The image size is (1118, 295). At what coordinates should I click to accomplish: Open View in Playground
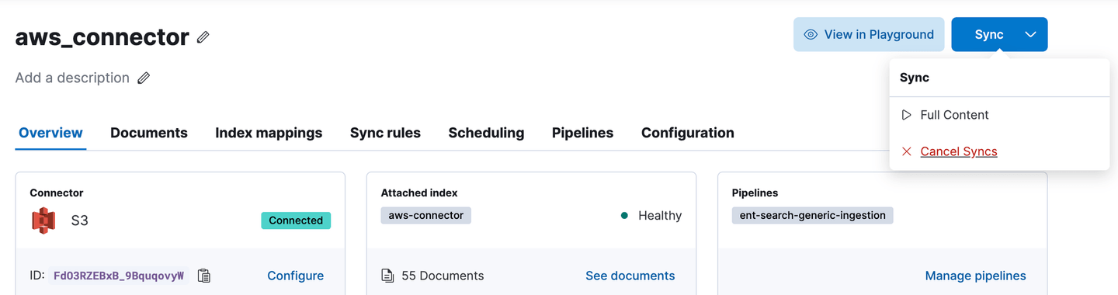pos(869,34)
